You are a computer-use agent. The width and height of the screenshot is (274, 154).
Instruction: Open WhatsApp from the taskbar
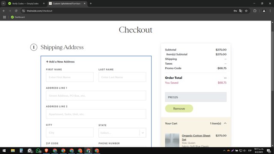tap(38, 151)
